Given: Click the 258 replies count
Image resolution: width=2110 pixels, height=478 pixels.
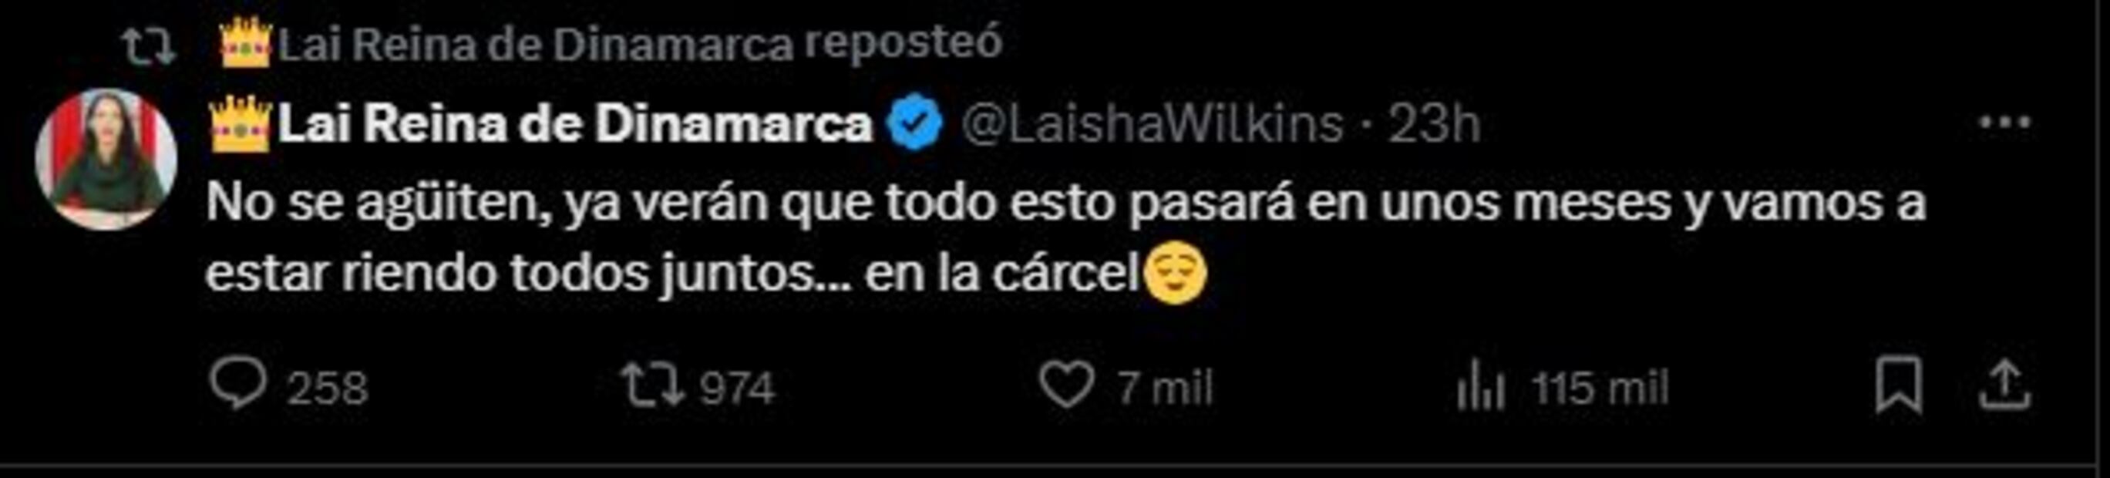Looking at the screenshot, I should click(x=327, y=388).
